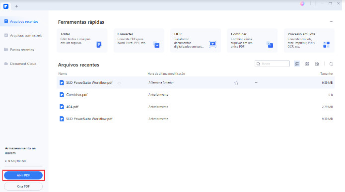Launch the OCR quick tool
Screen dimensions: 345x192
[196, 41]
